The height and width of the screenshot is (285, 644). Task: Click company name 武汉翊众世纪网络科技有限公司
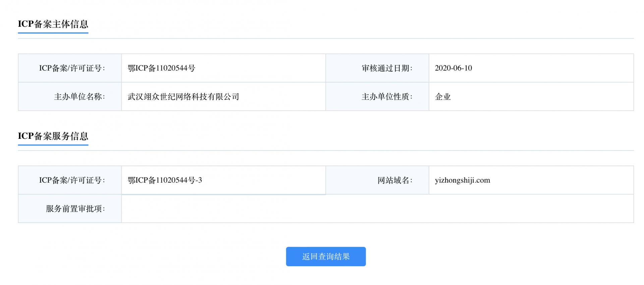(x=183, y=97)
